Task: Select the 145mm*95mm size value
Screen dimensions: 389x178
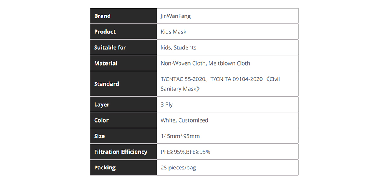Action: 180,136
